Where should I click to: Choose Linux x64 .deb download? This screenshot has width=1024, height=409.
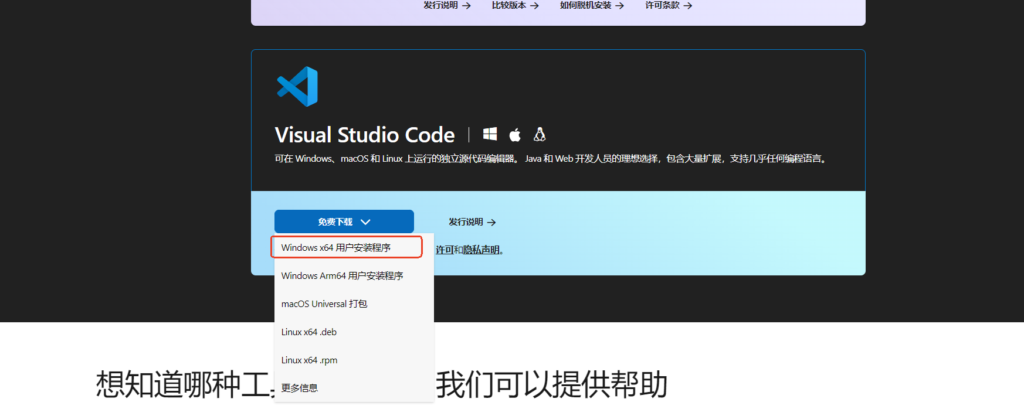(x=354, y=332)
